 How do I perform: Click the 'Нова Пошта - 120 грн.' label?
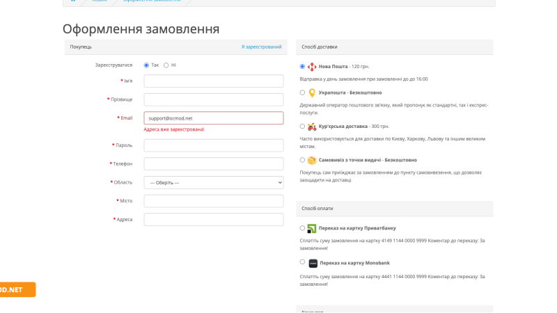click(x=344, y=67)
